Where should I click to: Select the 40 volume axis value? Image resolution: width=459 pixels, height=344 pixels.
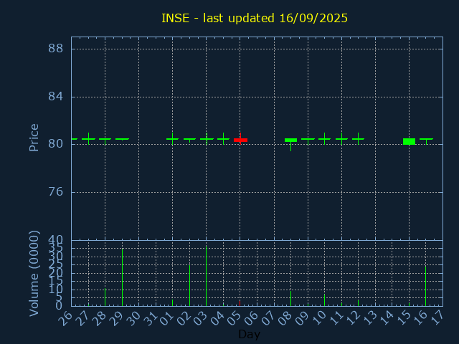point(56,241)
